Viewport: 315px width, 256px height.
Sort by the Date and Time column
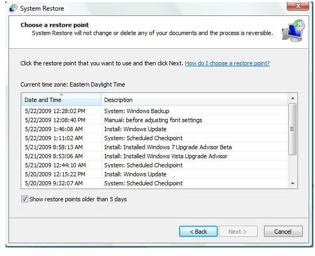click(61, 99)
